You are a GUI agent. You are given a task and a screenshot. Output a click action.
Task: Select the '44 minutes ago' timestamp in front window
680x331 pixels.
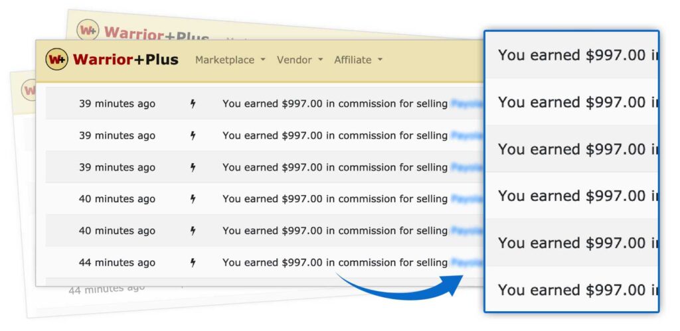(117, 263)
